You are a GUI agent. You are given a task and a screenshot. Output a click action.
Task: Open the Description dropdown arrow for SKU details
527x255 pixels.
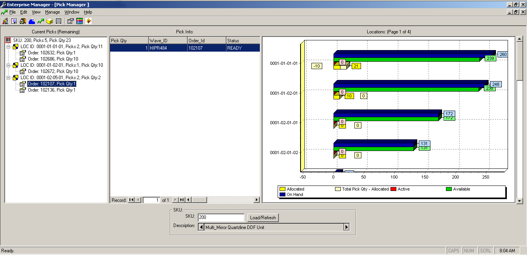click(346, 227)
